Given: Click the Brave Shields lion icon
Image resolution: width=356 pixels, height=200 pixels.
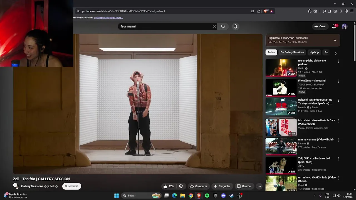Looking at the screenshot, I should [266, 11].
